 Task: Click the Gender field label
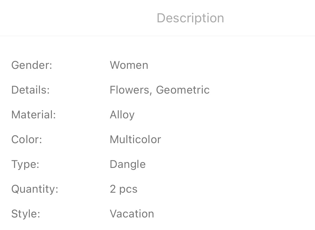[x=32, y=65]
